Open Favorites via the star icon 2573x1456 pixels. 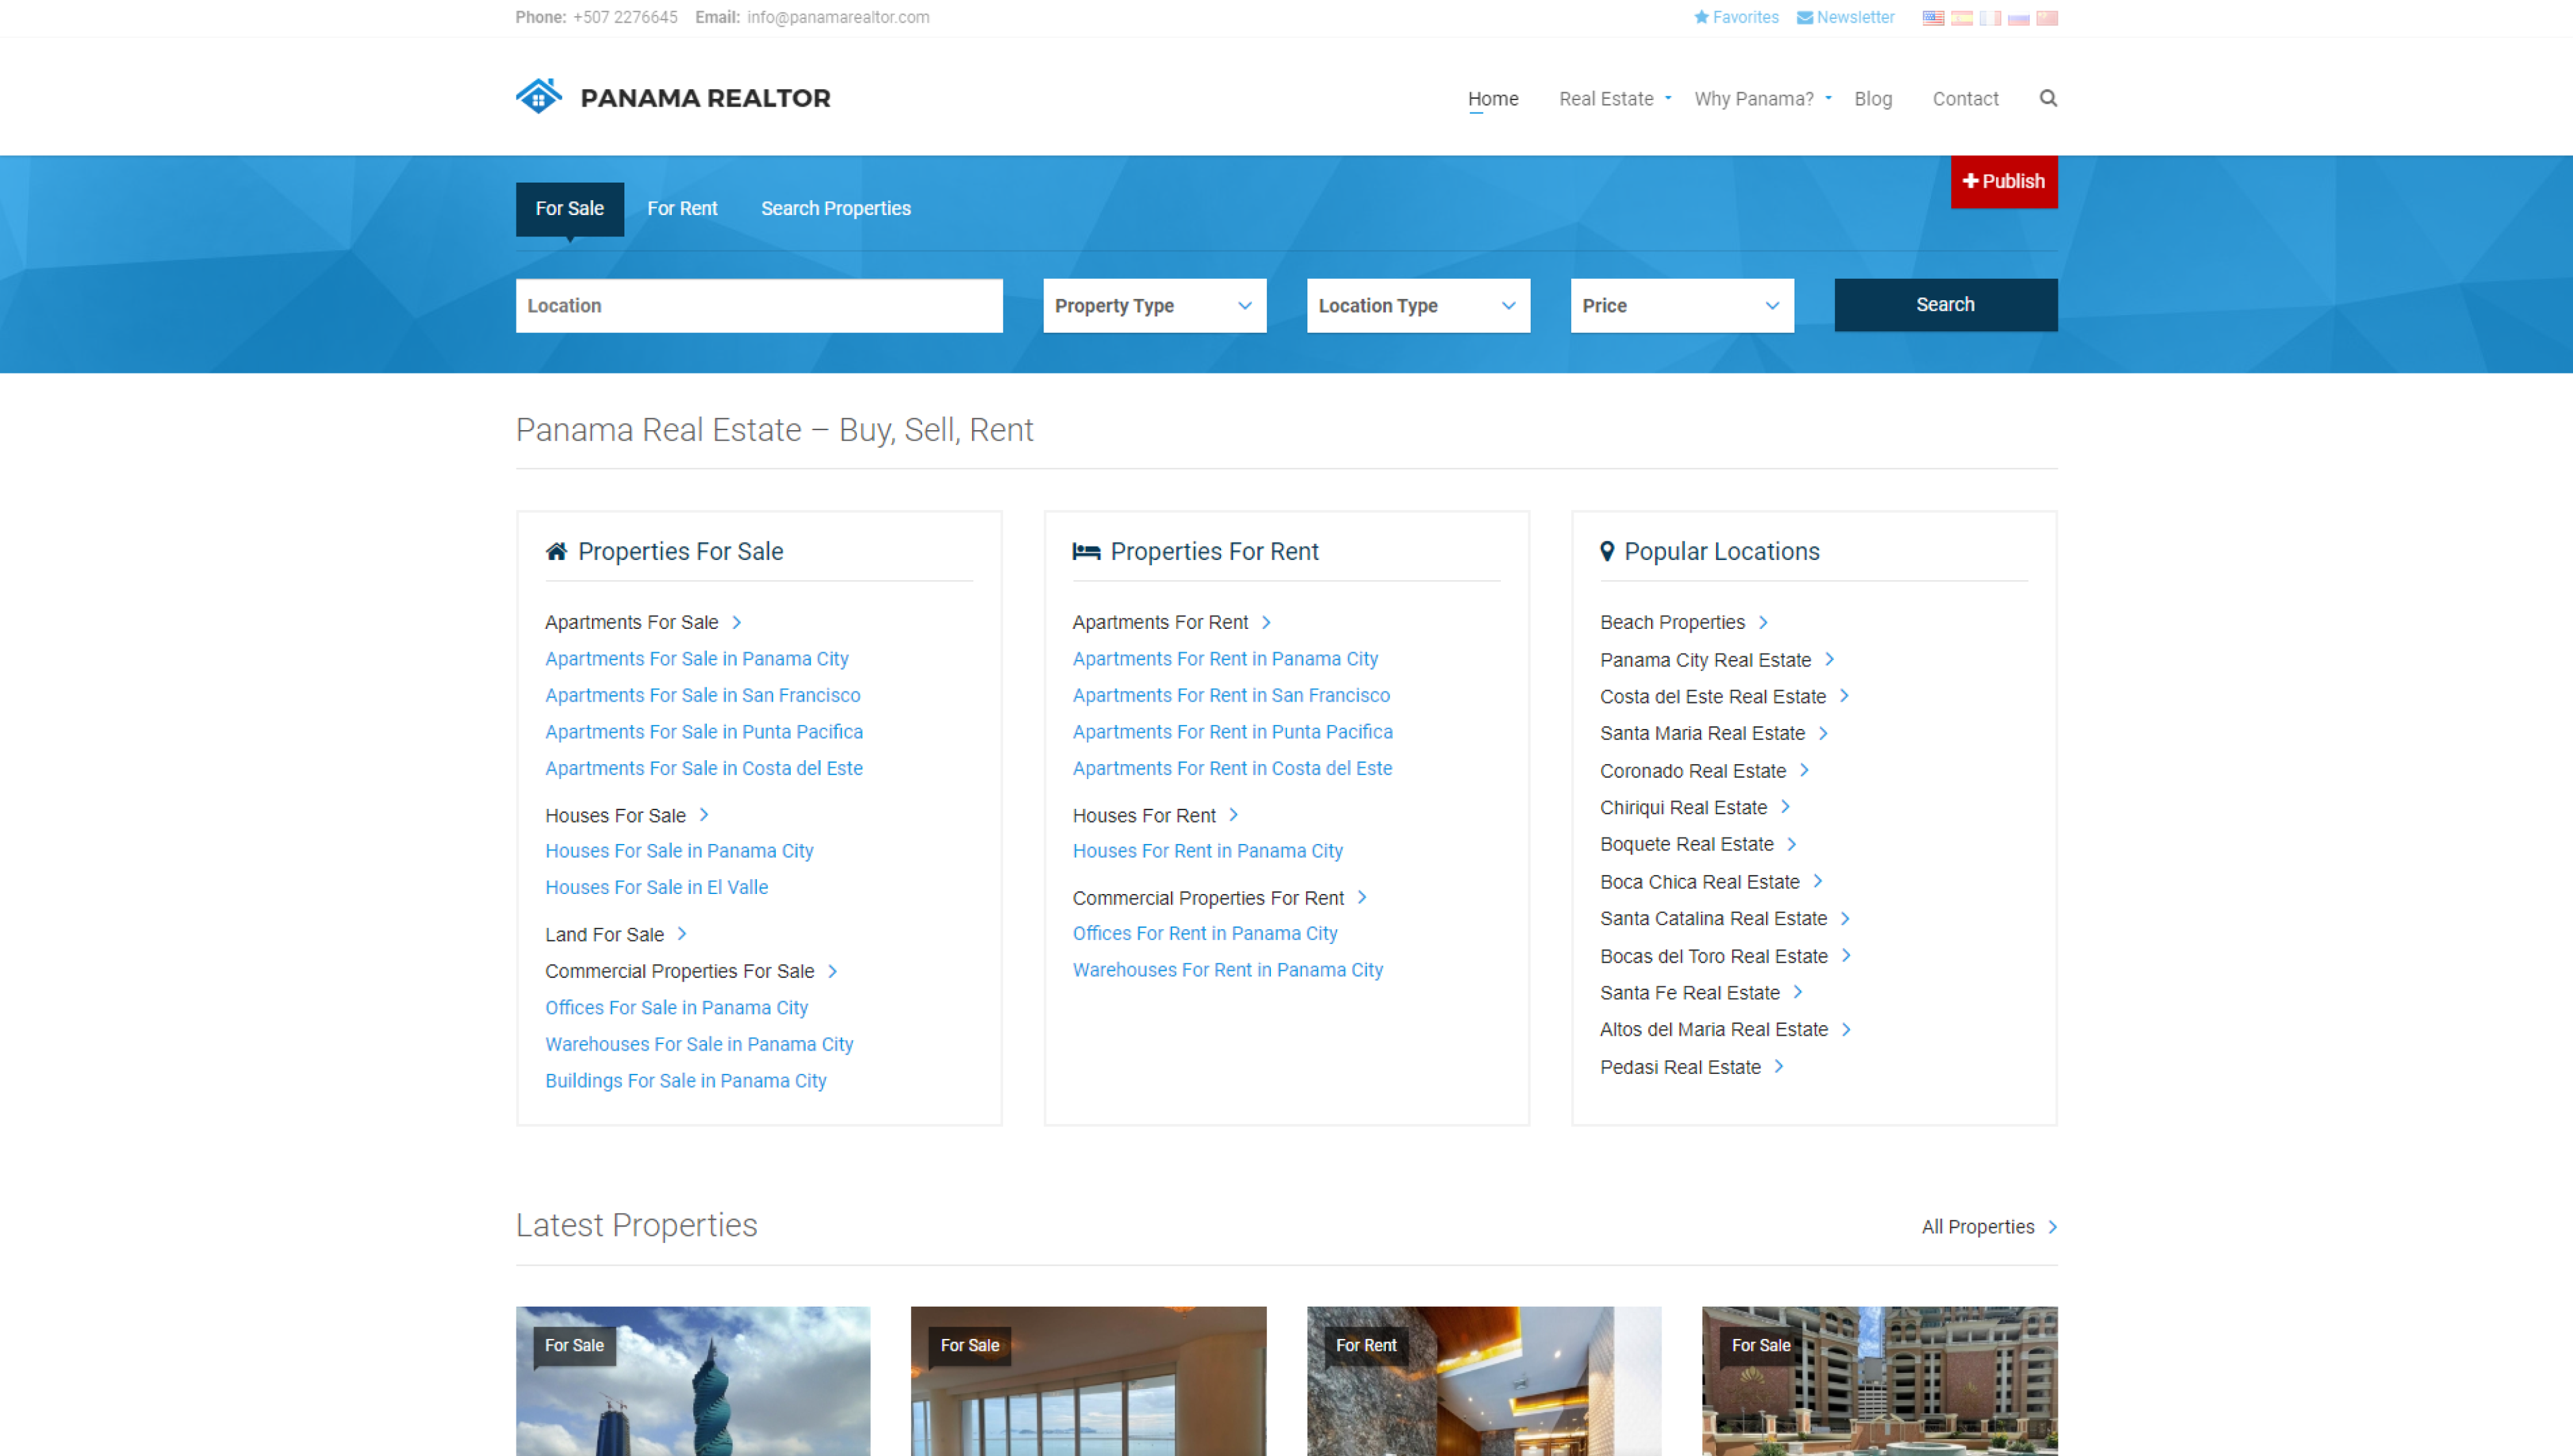click(1701, 17)
